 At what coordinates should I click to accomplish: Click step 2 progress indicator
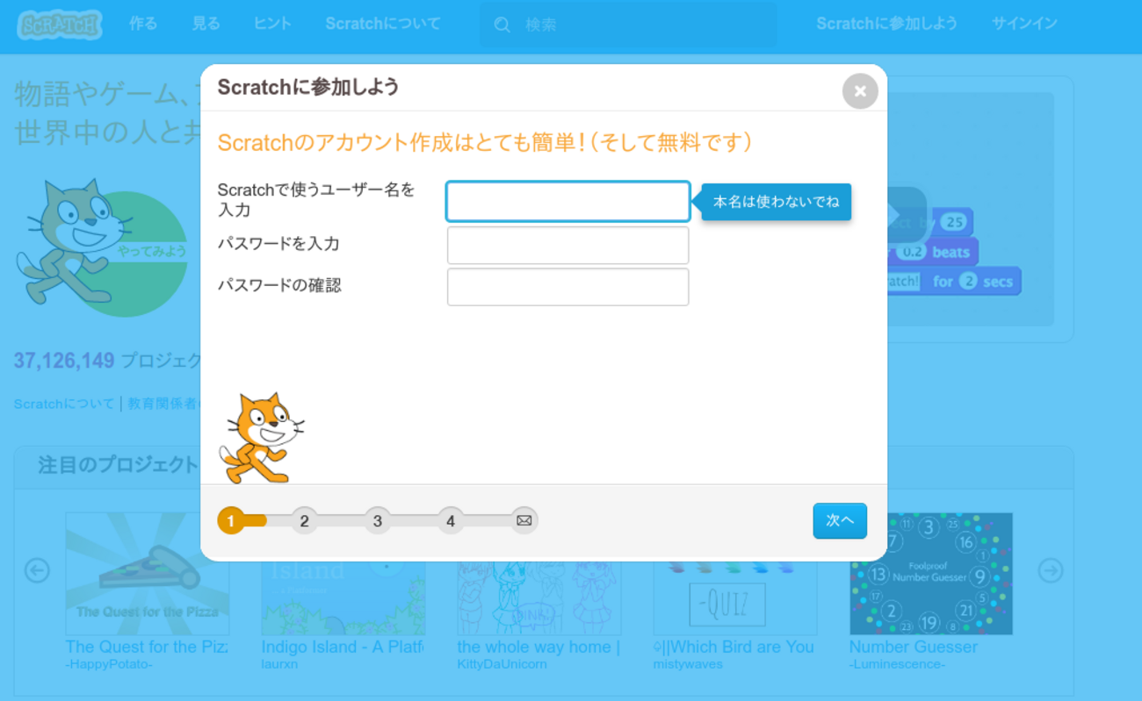(x=304, y=521)
